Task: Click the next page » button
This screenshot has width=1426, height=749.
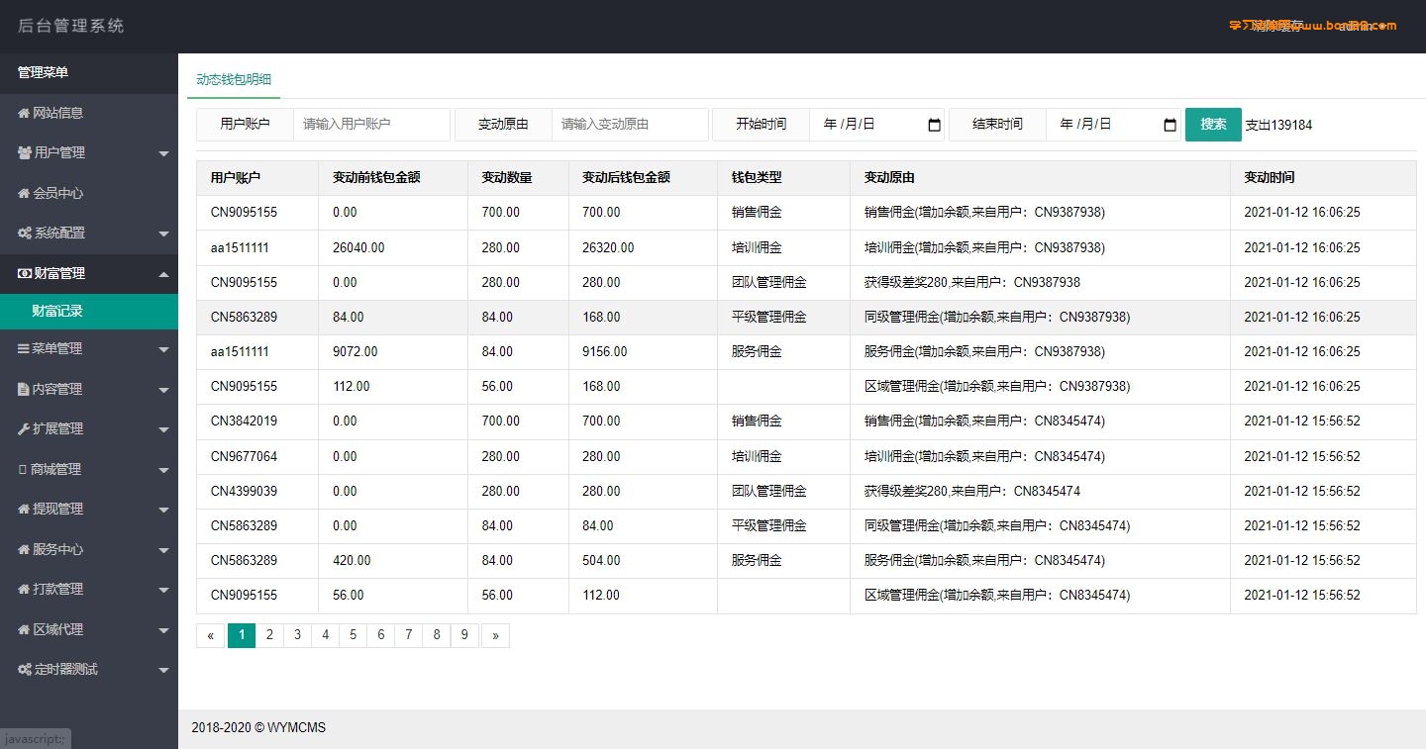Action: 495,635
